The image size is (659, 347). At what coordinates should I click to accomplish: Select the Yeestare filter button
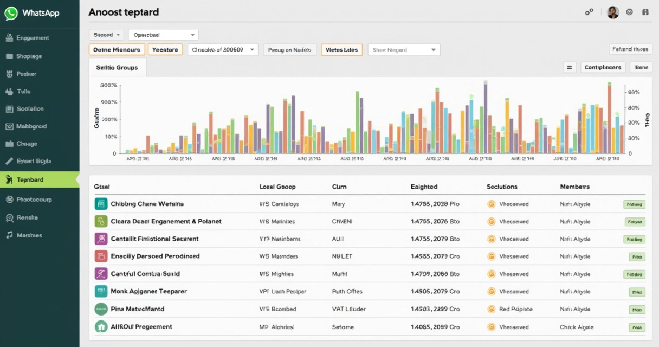[x=165, y=50]
